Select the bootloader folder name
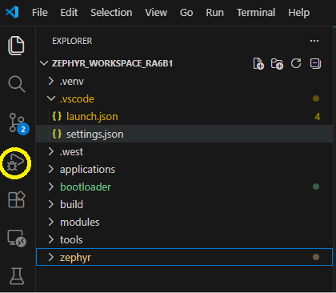This screenshot has width=336, height=293. (x=86, y=187)
